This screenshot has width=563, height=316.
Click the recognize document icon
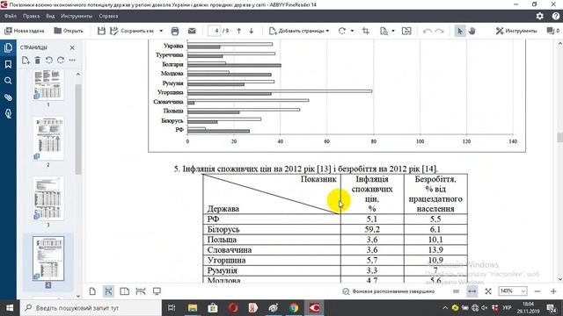pos(384,32)
